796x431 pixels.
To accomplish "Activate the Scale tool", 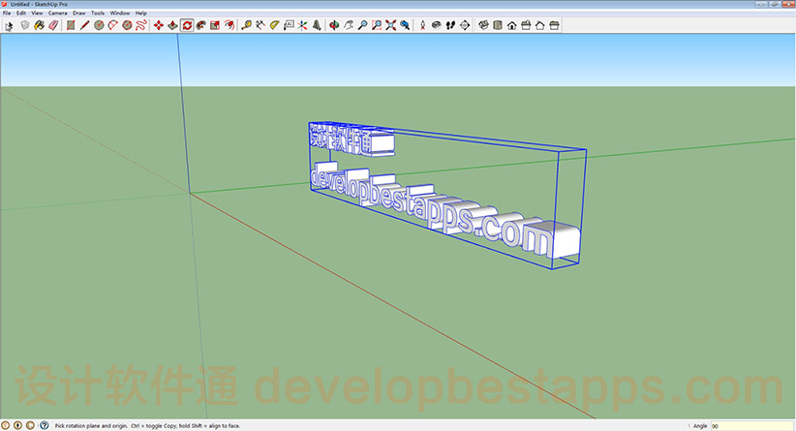I will [215, 25].
